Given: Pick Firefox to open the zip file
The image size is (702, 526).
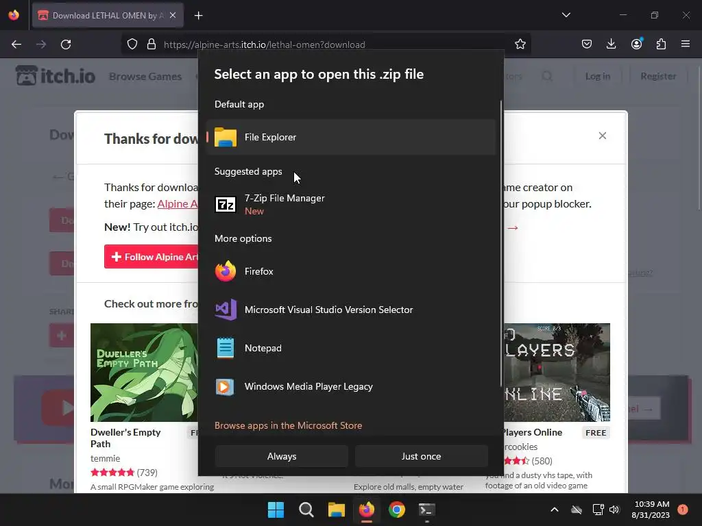Looking at the screenshot, I should pos(351,271).
